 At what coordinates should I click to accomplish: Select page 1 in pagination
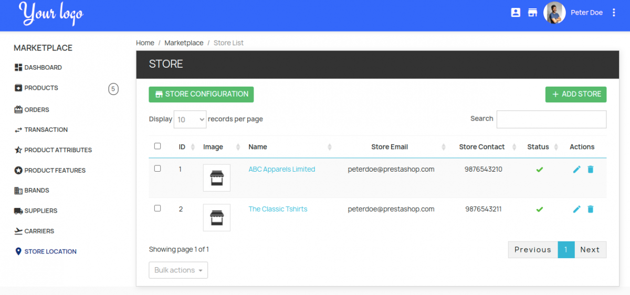click(566, 250)
